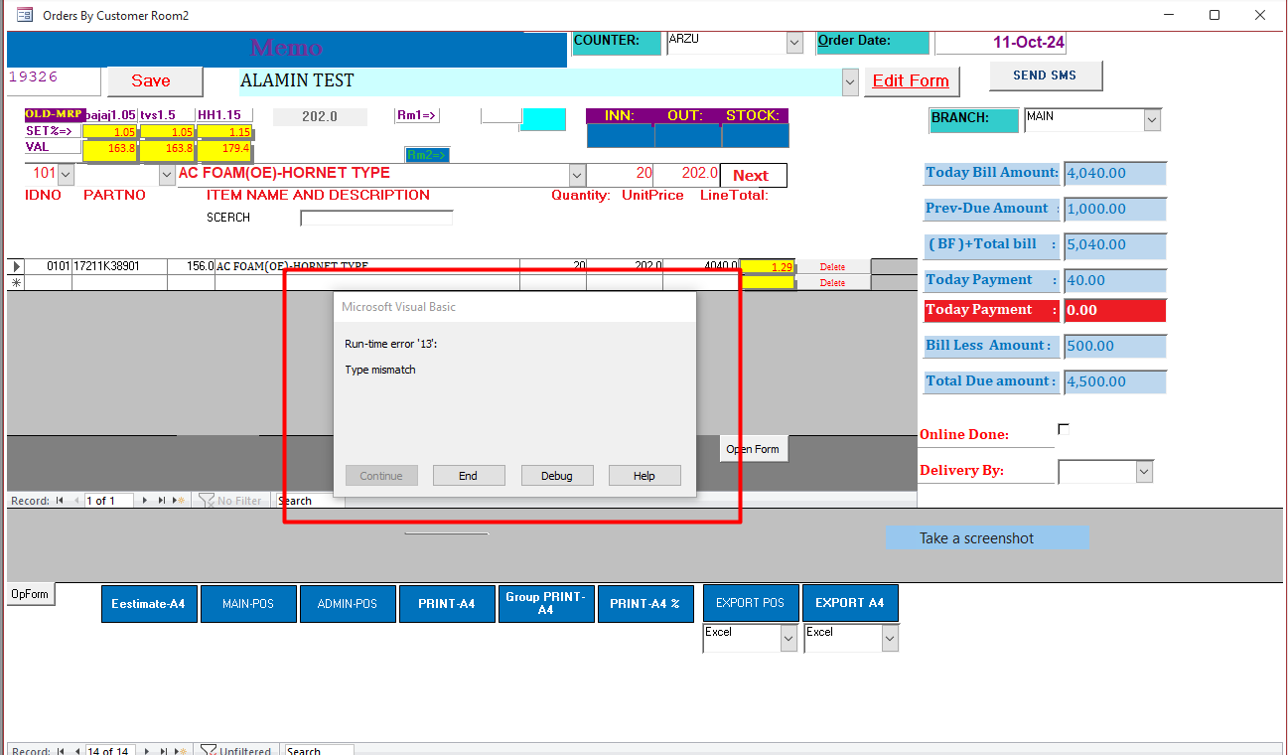1288x755 pixels.
Task: Click the Eestimate-A4 button
Action: click(x=149, y=604)
